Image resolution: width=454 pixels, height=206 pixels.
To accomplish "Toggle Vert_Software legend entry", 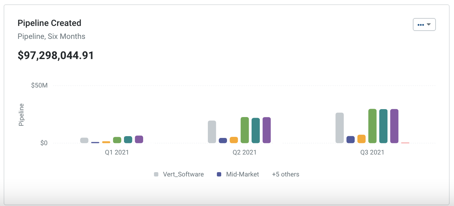I will tap(183, 174).
